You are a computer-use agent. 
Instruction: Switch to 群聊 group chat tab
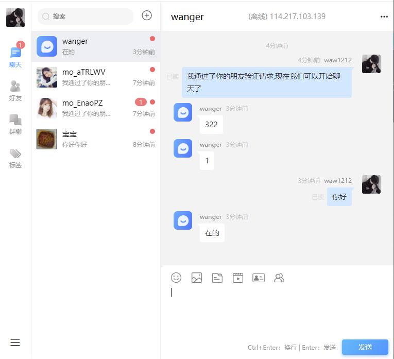(15, 124)
